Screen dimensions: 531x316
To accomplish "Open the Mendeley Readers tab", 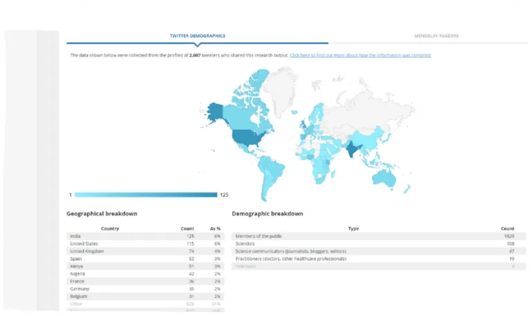I will (436, 36).
